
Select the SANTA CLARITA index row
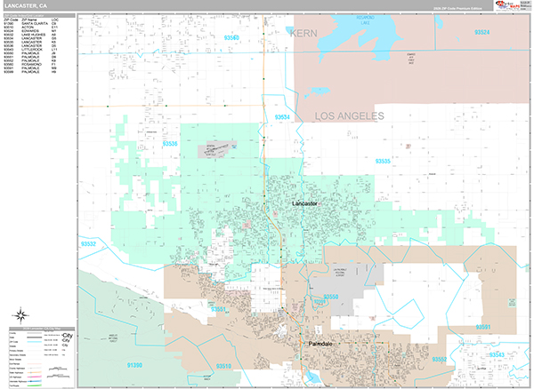[x=30, y=23]
